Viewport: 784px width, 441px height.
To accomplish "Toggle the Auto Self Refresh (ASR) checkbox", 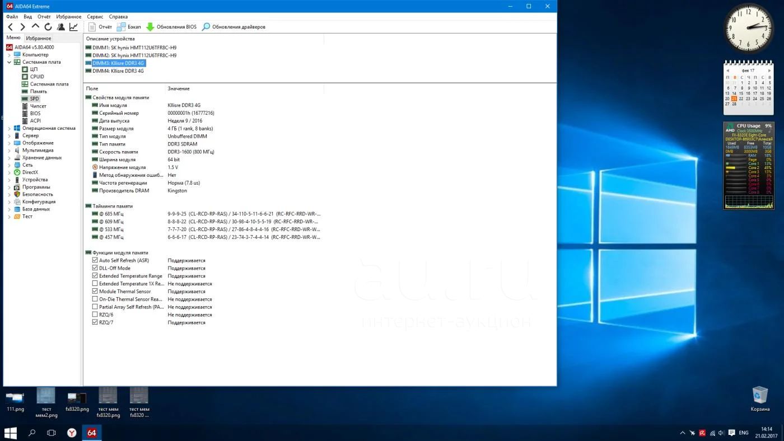I will coord(95,260).
